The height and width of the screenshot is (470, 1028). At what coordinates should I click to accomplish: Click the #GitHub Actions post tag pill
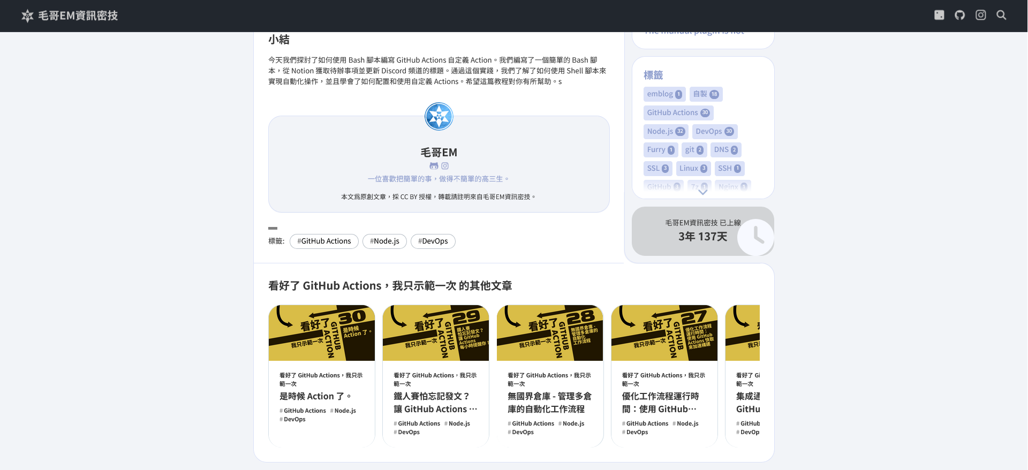324,241
